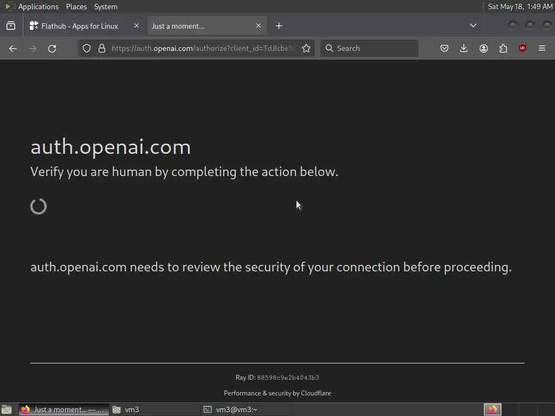555x416 pixels.
Task: Reload the current page
Action: coord(52,48)
